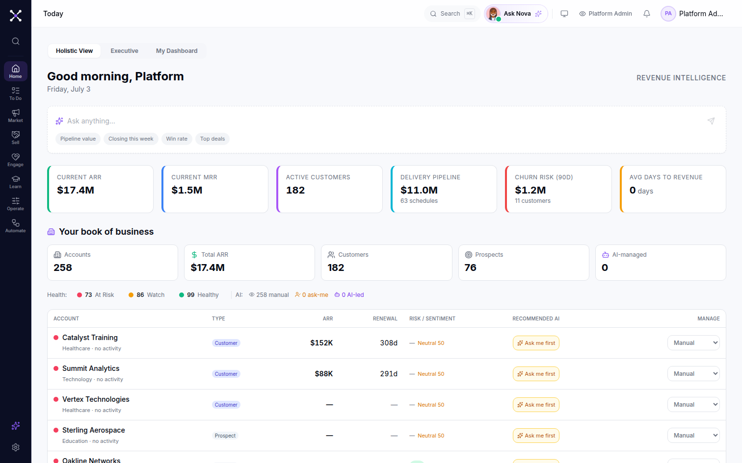Click Ask me first for Vertex Technologies

(x=536, y=405)
